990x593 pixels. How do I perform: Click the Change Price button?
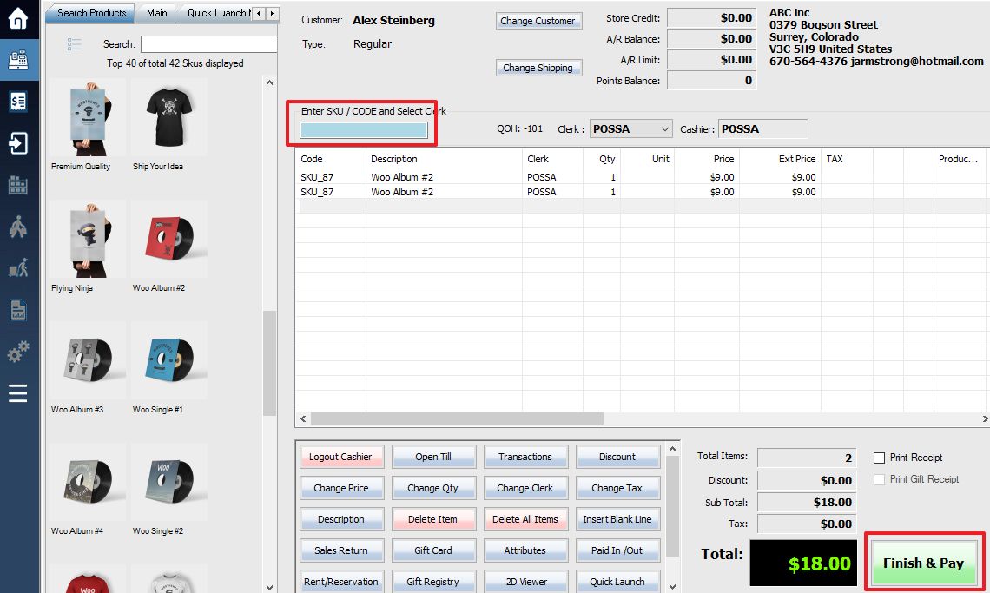pyautogui.click(x=341, y=488)
